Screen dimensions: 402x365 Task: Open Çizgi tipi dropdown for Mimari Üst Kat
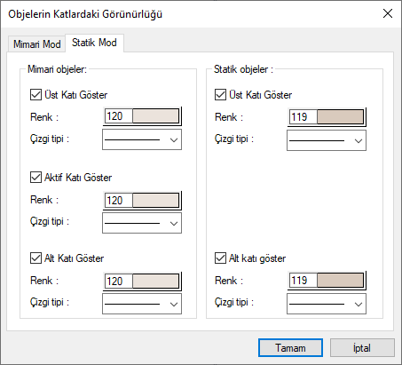click(142, 139)
